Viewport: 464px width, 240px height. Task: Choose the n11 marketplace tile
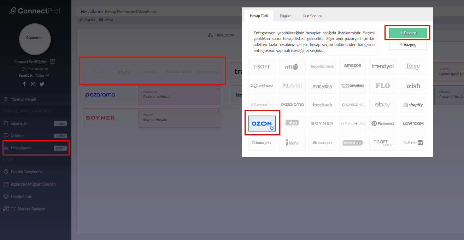(292, 66)
